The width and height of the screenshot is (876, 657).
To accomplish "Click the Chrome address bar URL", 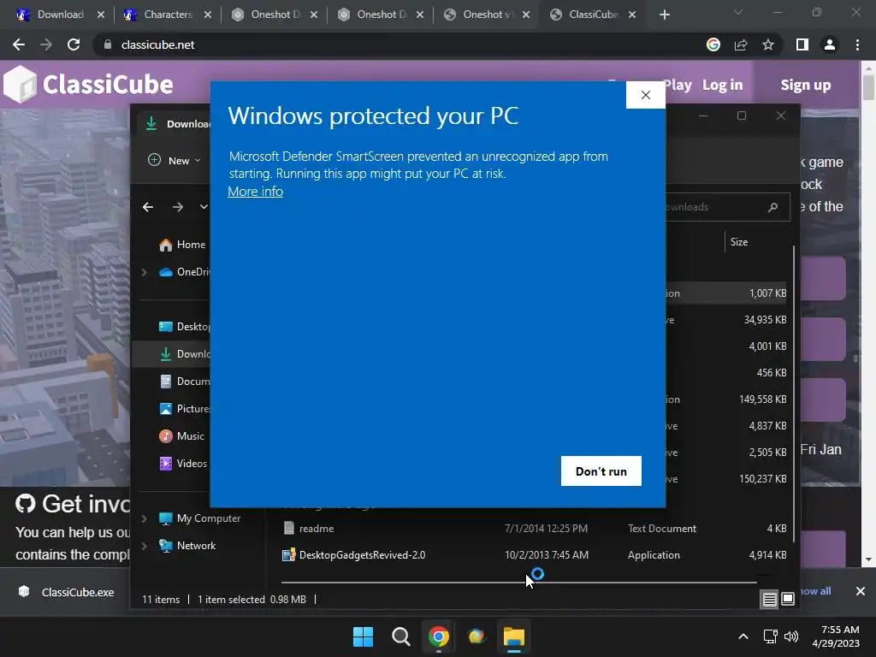I will pyautogui.click(x=157, y=44).
